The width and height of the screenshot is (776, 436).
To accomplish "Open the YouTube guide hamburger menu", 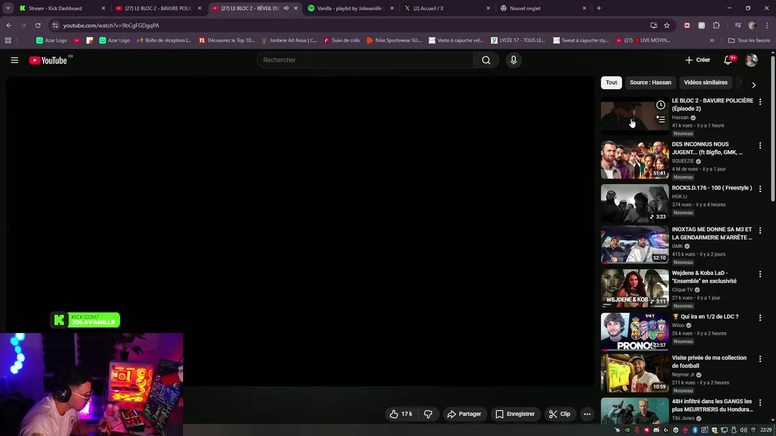I will point(15,60).
